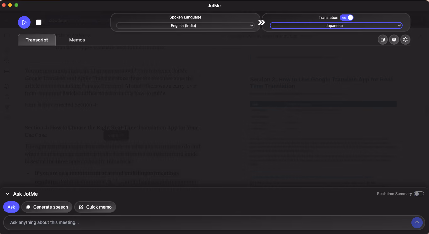This screenshot has height=234, width=429.
Task: Click the Real-time Summary label
Action: click(394, 194)
